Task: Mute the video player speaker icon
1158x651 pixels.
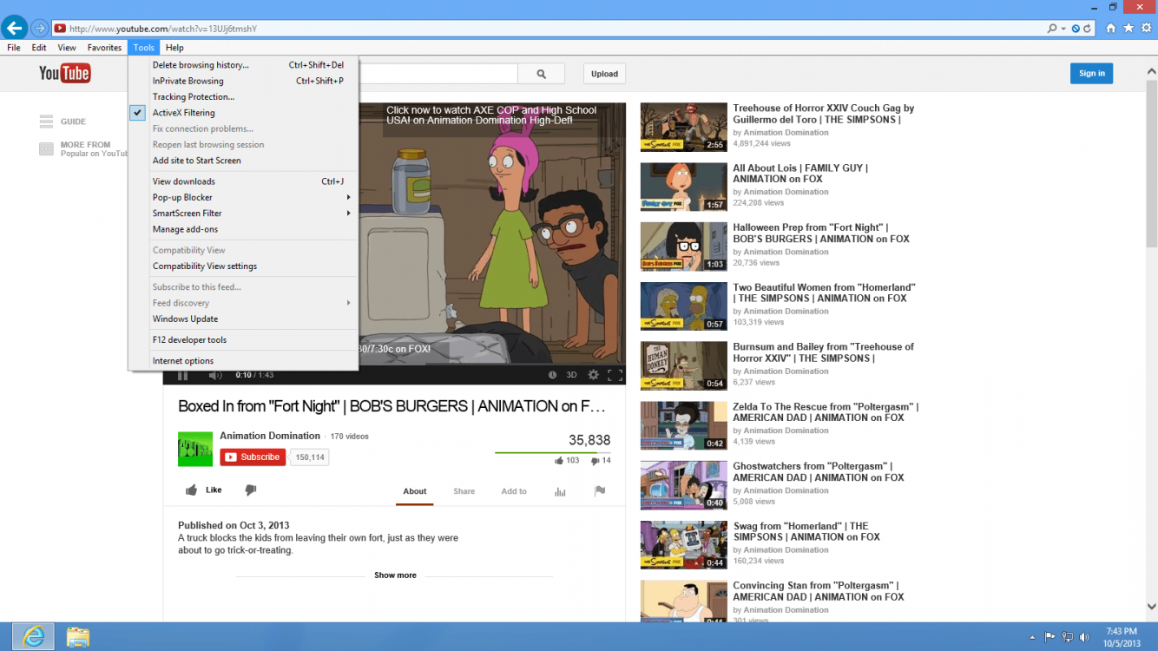Action: pos(215,375)
